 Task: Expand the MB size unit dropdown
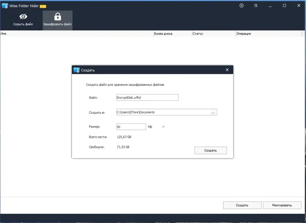click(163, 127)
